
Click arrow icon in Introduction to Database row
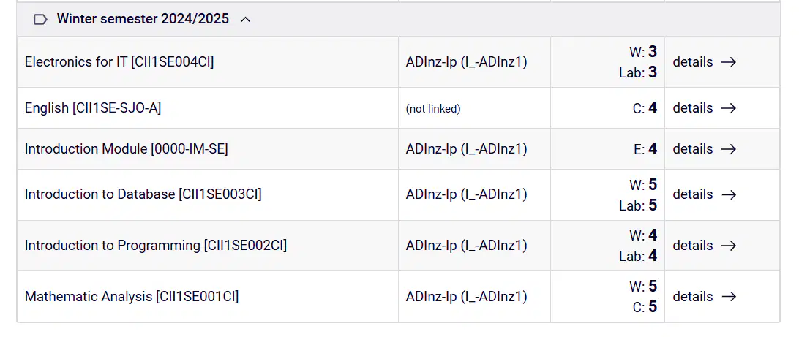point(729,194)
